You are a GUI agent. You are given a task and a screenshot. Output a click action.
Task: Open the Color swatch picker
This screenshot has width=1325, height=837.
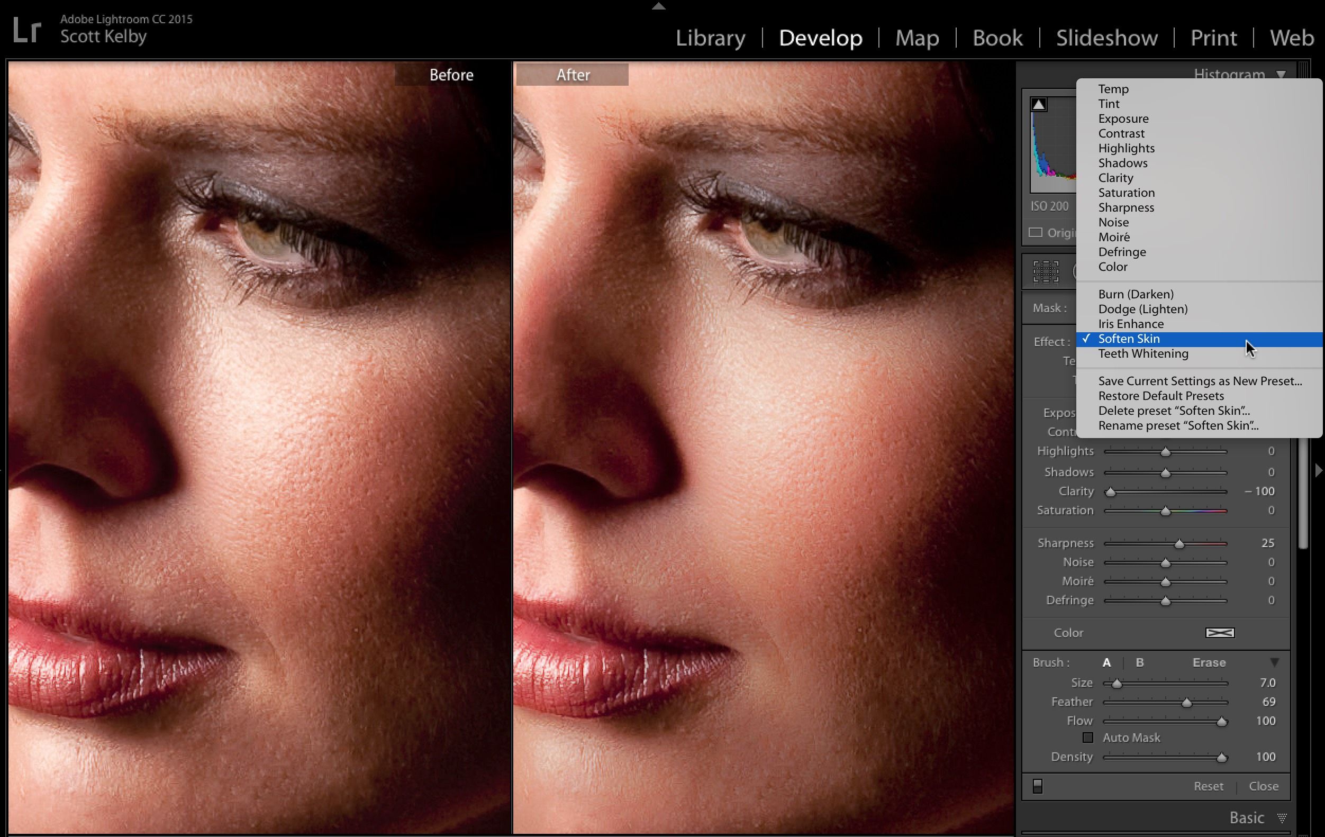pyautogui.click(x=1220, y=633)
